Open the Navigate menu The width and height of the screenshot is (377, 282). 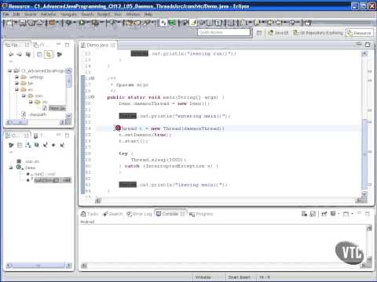point(68,14)
